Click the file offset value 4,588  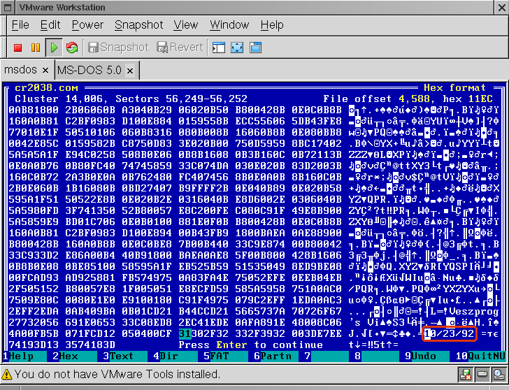(414, 99)
